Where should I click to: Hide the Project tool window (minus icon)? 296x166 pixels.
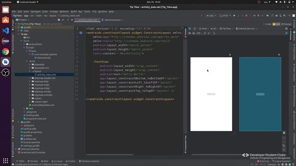point(72,20)
